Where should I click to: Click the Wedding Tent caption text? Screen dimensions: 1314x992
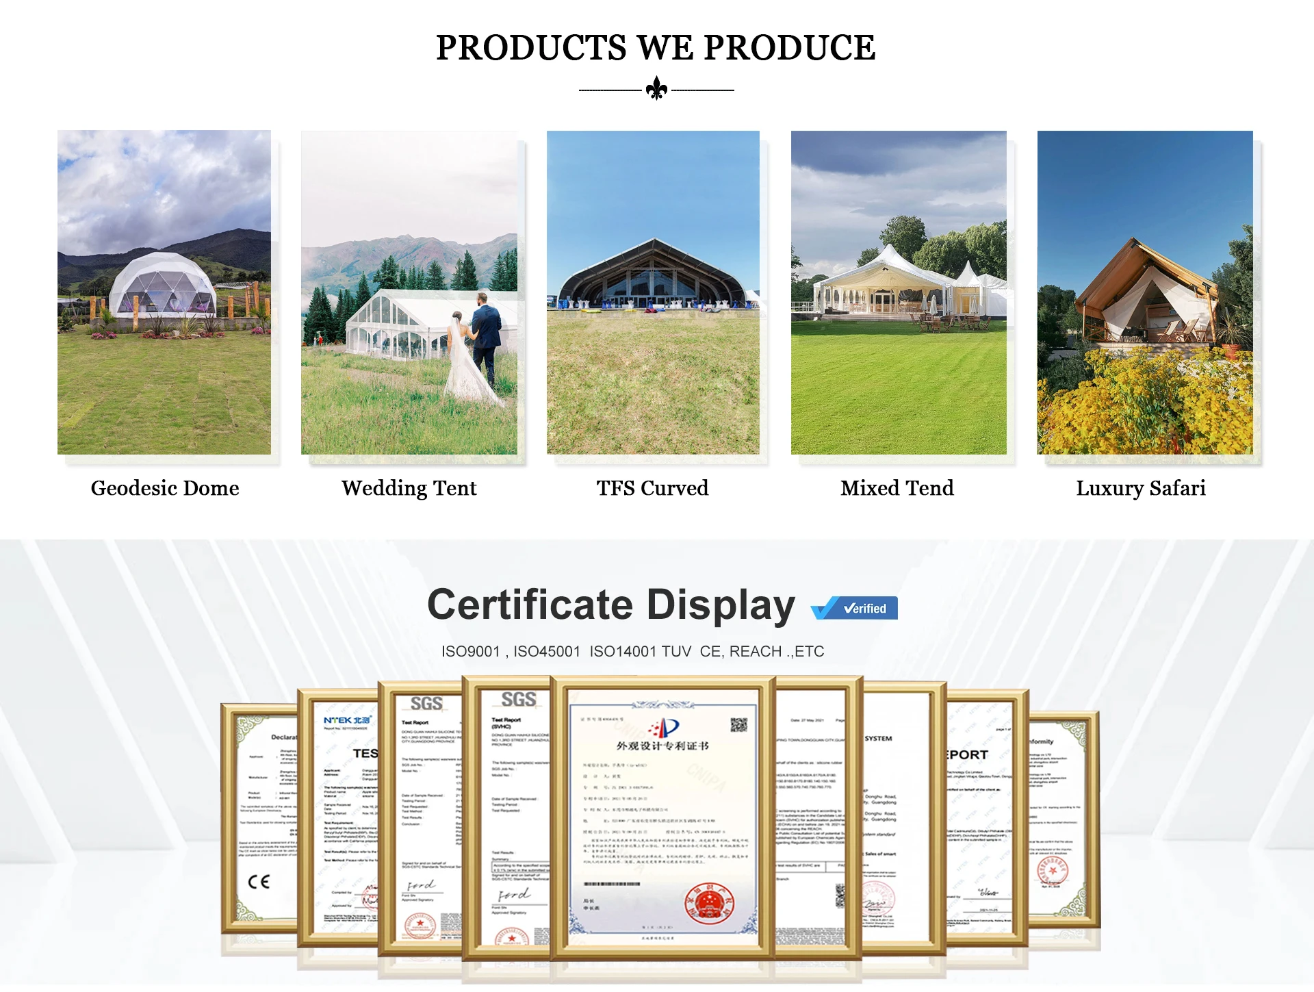(x=409, y=488)
